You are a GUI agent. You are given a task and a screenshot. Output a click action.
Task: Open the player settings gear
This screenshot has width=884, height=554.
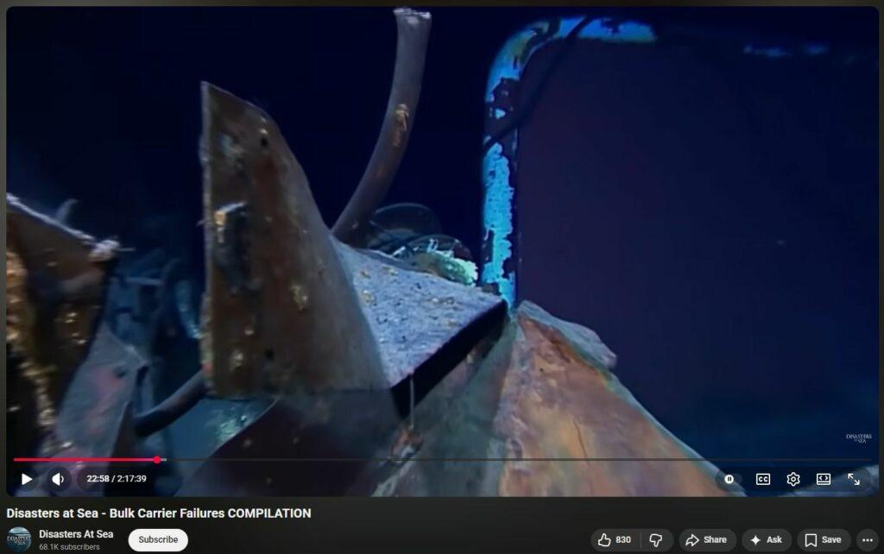click(793, 479)
